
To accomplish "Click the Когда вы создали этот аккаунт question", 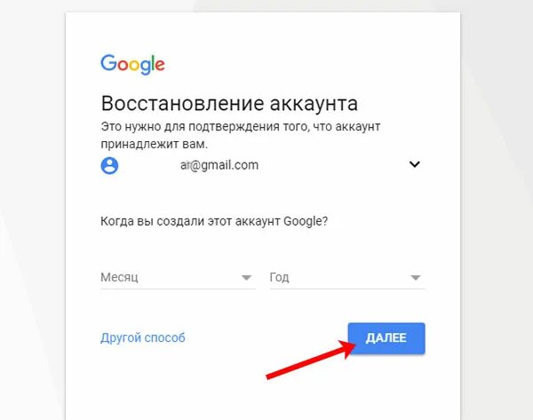I will click(x=214, y=221).
